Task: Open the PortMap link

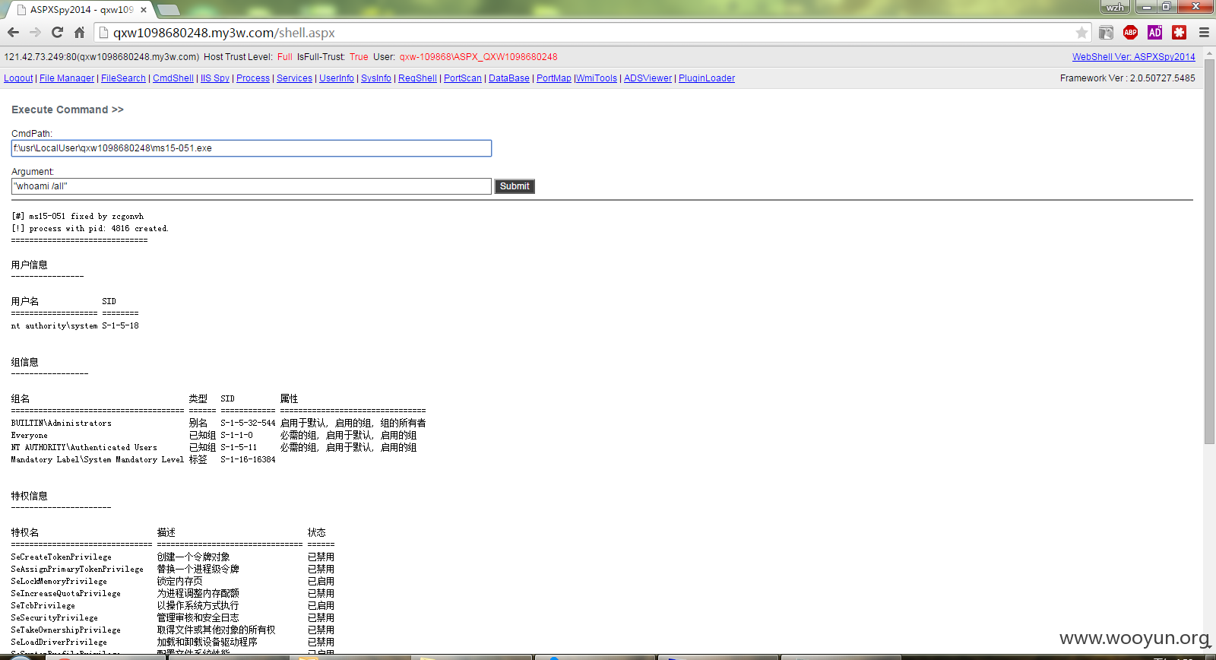Action: tap(554, 78)
